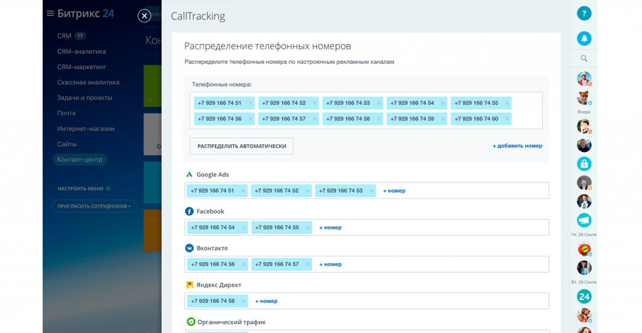The image size is (642, 333).
Task: Remove +7 929 166 74 54 from Facebook
Action: pos(244,228)
